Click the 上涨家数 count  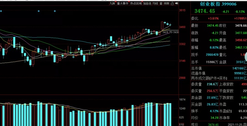tap(244, 84)
